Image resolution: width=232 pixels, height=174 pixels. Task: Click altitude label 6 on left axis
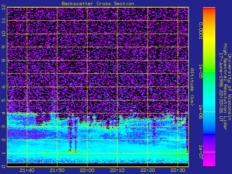pyautogui.click(x=4, y=87)
